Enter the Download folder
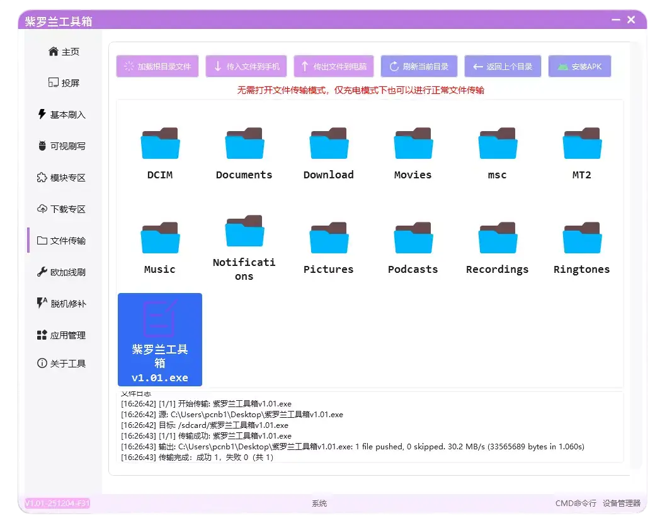Screen dimensions: 667x530 pyautogui.click(x=328, y=151)
